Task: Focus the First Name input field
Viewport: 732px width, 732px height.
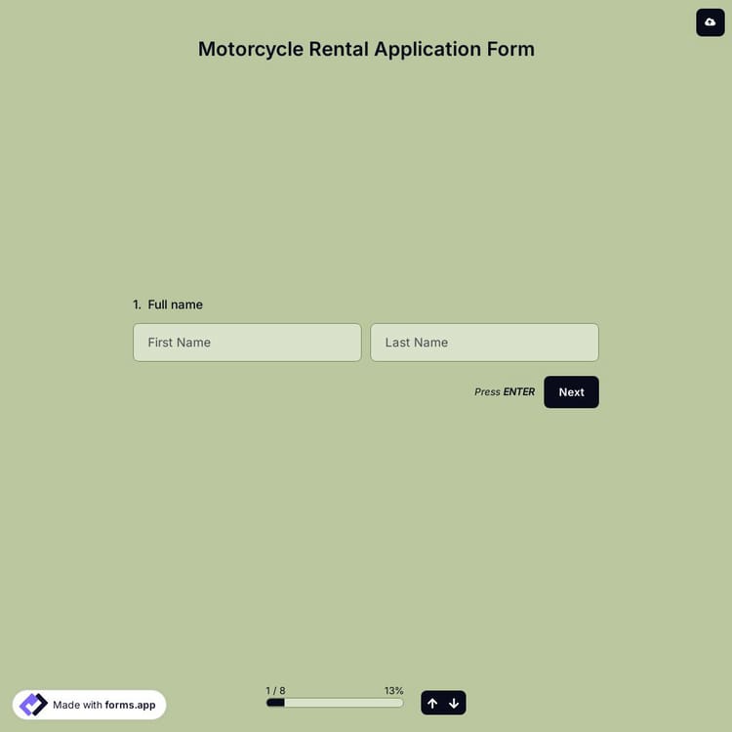Action: pos(247,343)
